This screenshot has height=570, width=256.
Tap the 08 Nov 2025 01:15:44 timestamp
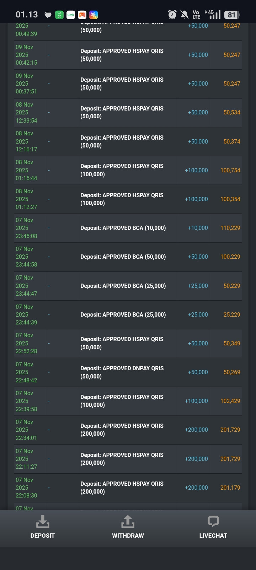coord(26,170)
